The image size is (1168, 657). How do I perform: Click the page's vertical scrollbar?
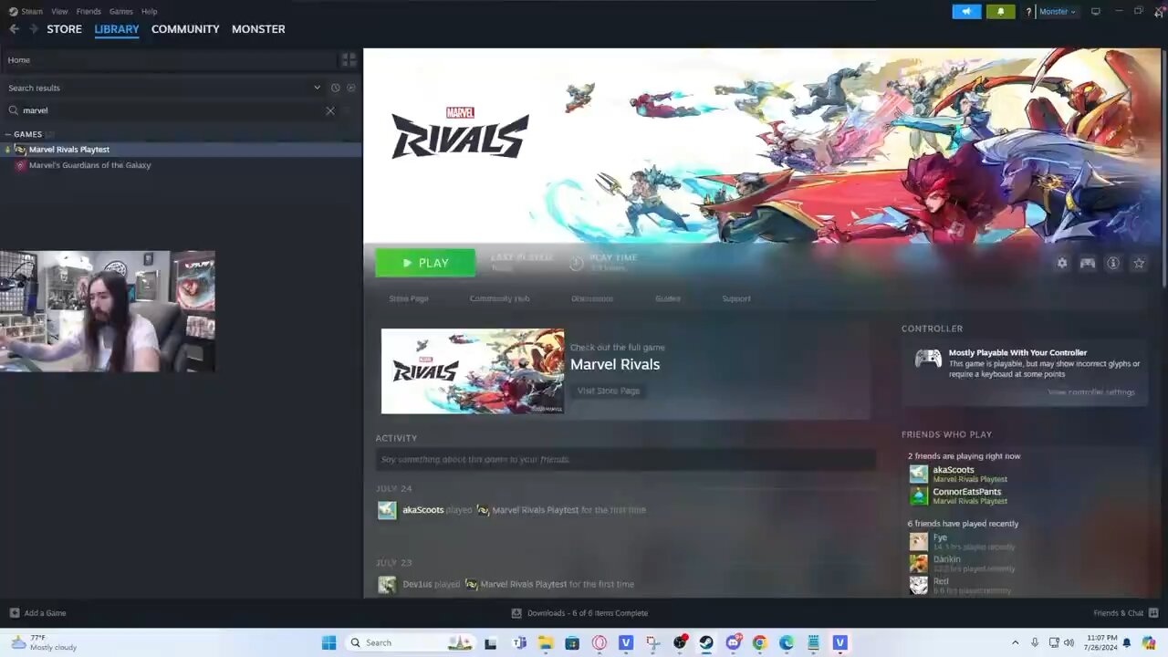(1163, 169)
